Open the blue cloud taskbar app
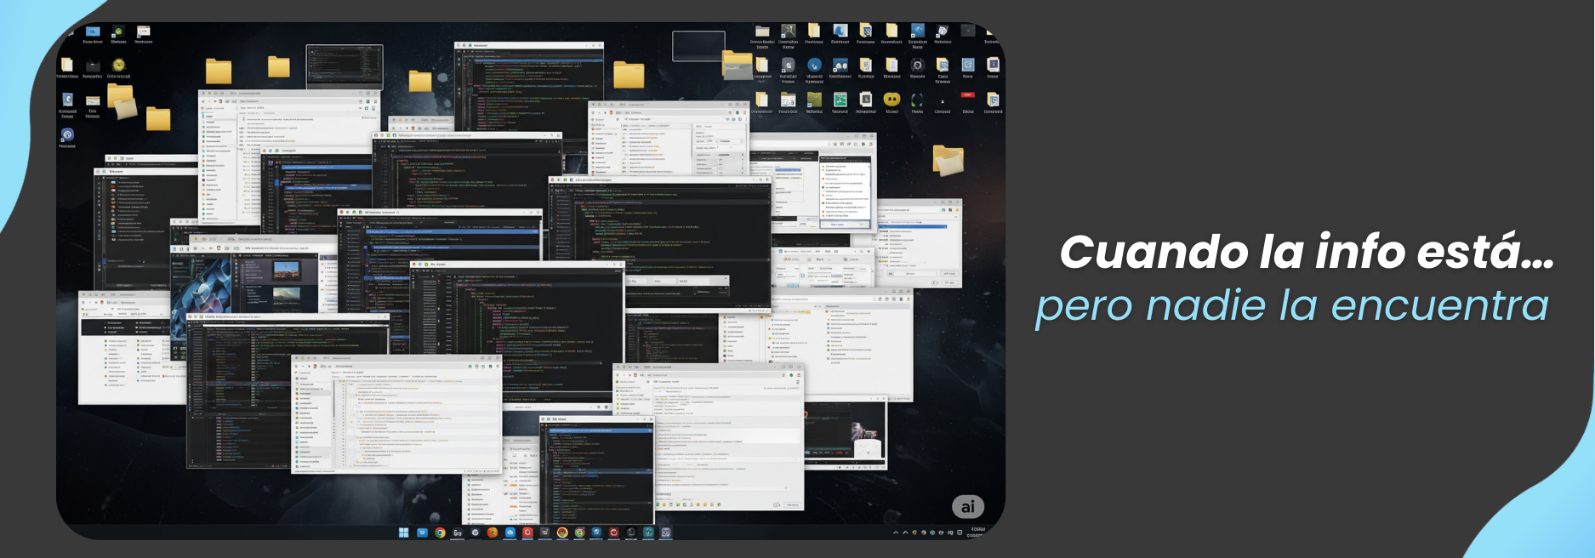 pos(510,532)
